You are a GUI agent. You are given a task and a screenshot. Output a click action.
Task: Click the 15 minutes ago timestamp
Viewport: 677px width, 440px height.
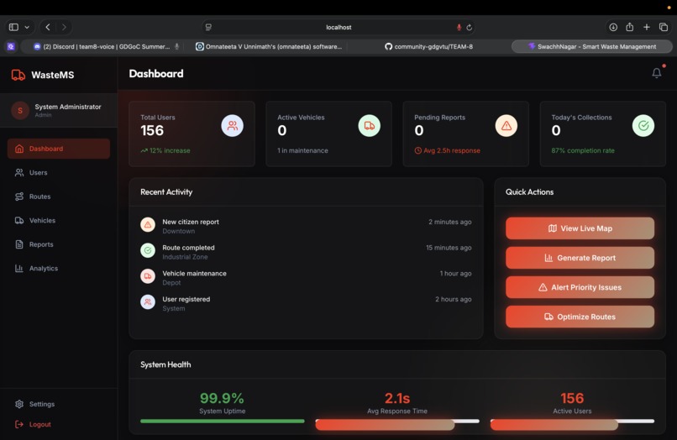[449, 248]
